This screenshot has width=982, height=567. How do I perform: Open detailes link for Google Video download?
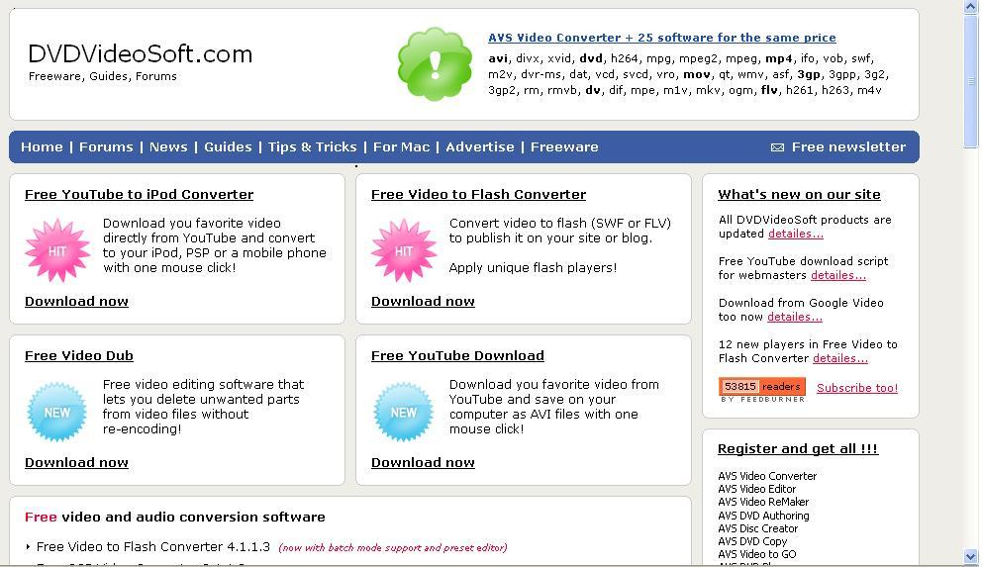click(x=795, y=318)
